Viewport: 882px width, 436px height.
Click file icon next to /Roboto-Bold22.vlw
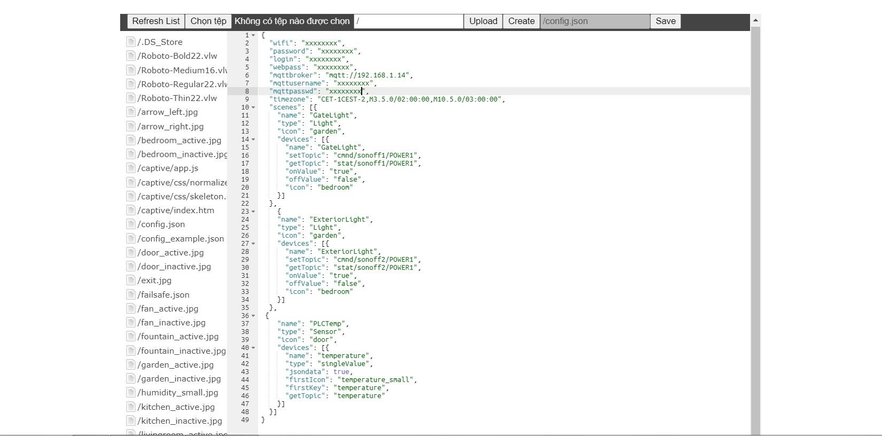(131, 56)
